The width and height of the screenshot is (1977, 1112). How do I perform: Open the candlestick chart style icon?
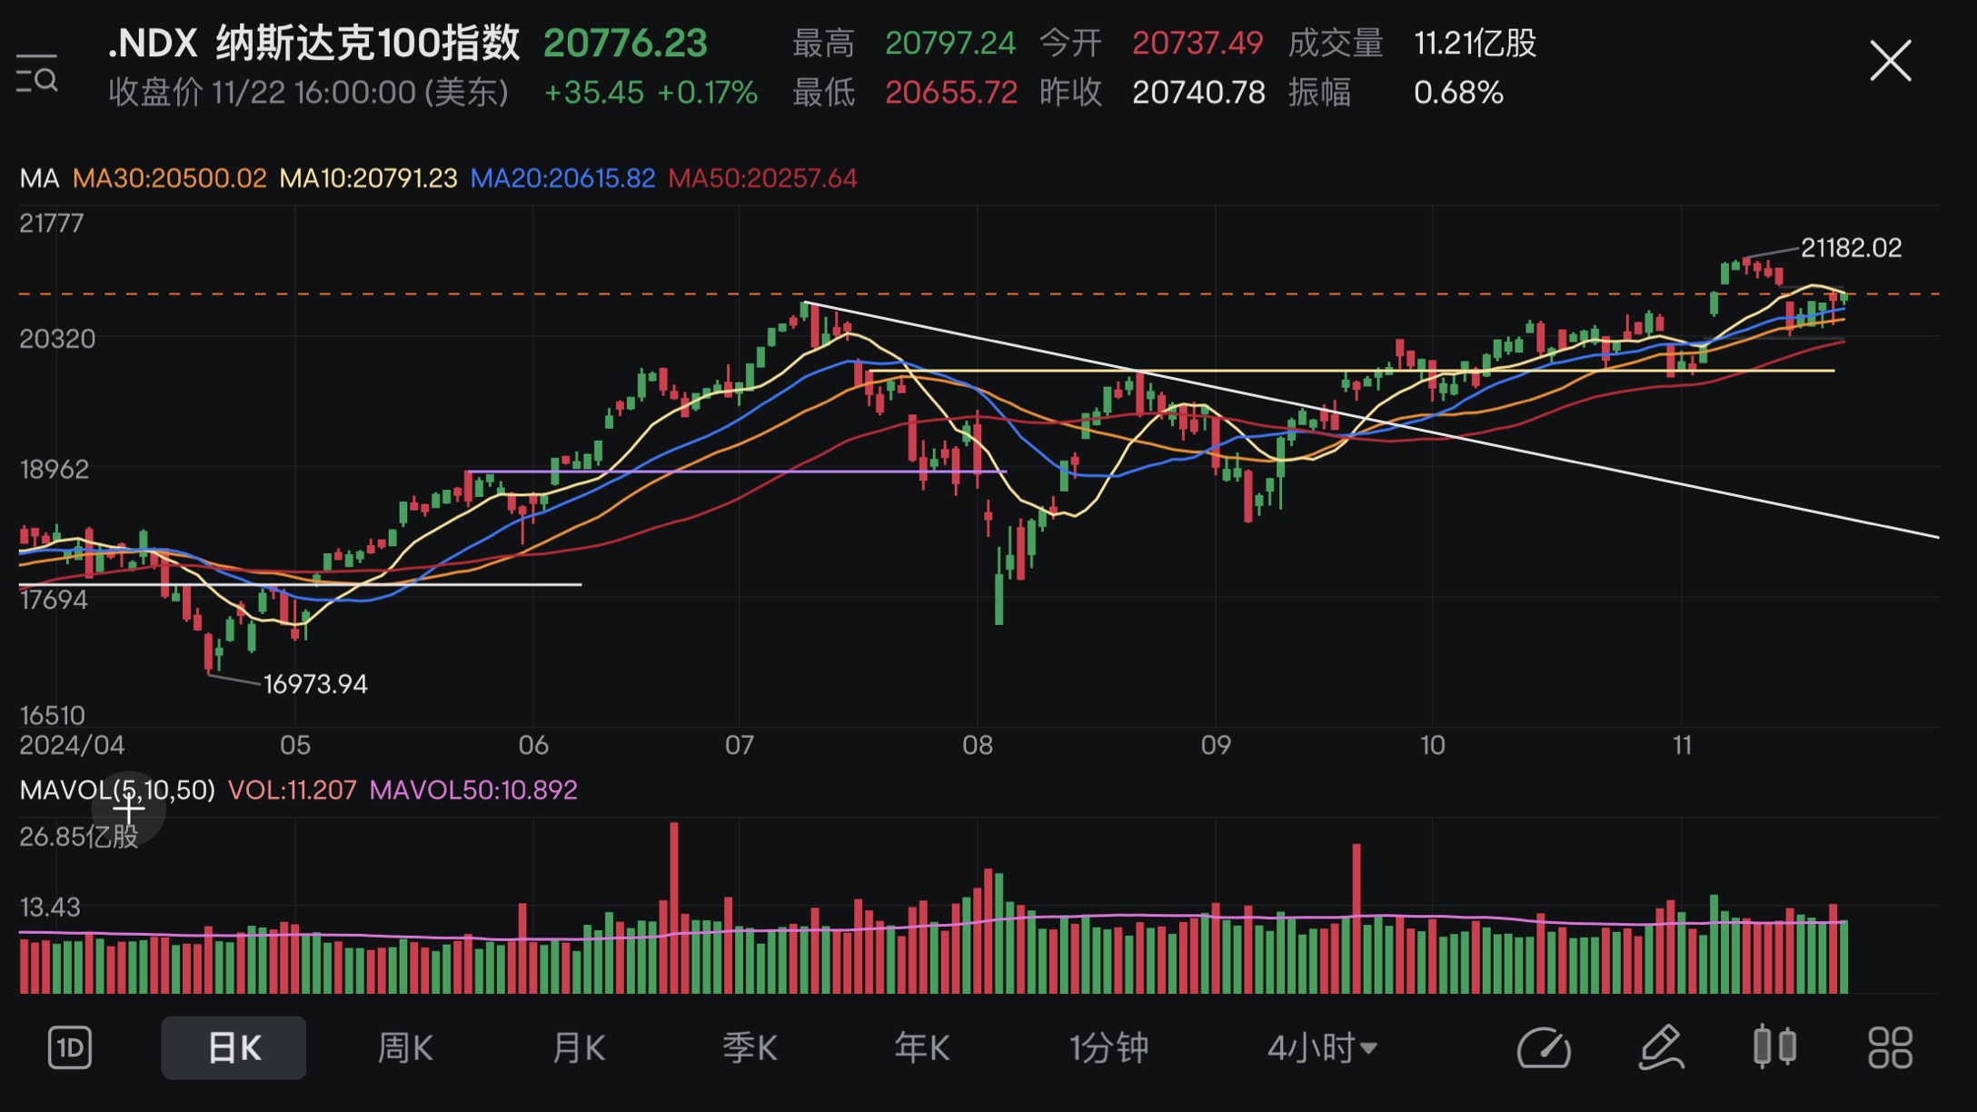(x=1774, y=1047)
